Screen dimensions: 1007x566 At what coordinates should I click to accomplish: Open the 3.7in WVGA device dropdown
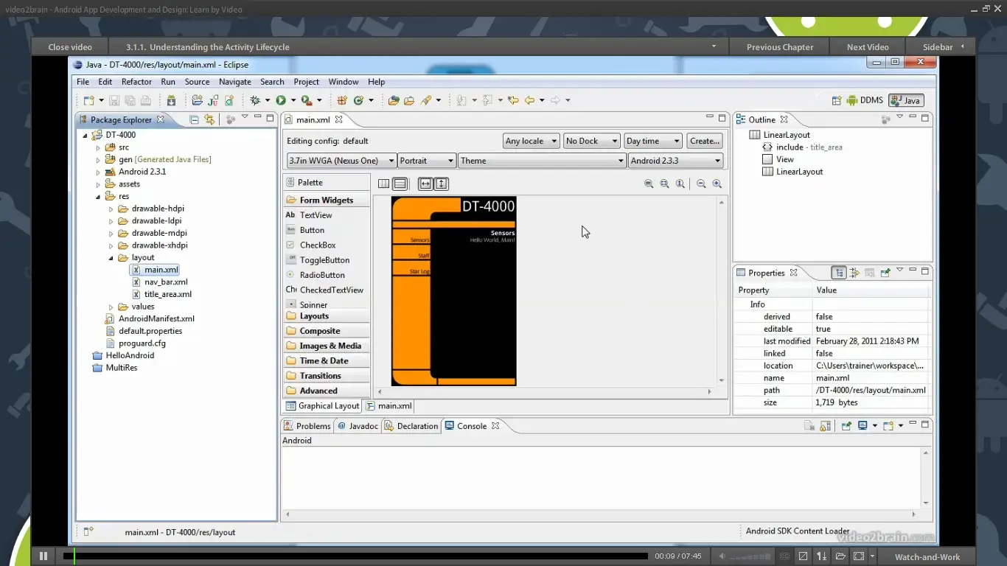click(x=342, y=161)
